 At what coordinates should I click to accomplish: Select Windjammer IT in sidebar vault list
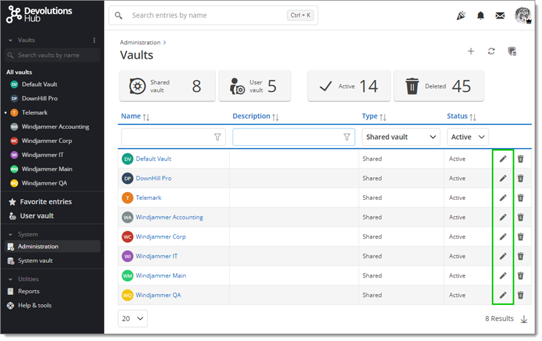(x=43, y=155)
